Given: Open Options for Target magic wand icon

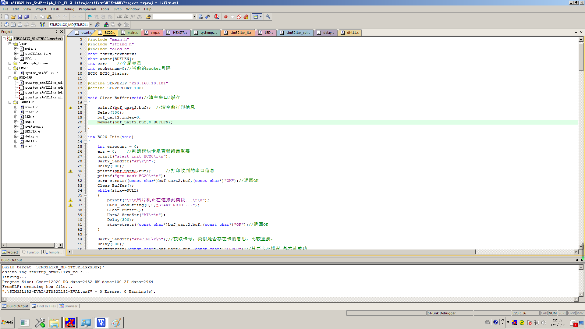Looking at the screenshot, I should coord(97,25).
